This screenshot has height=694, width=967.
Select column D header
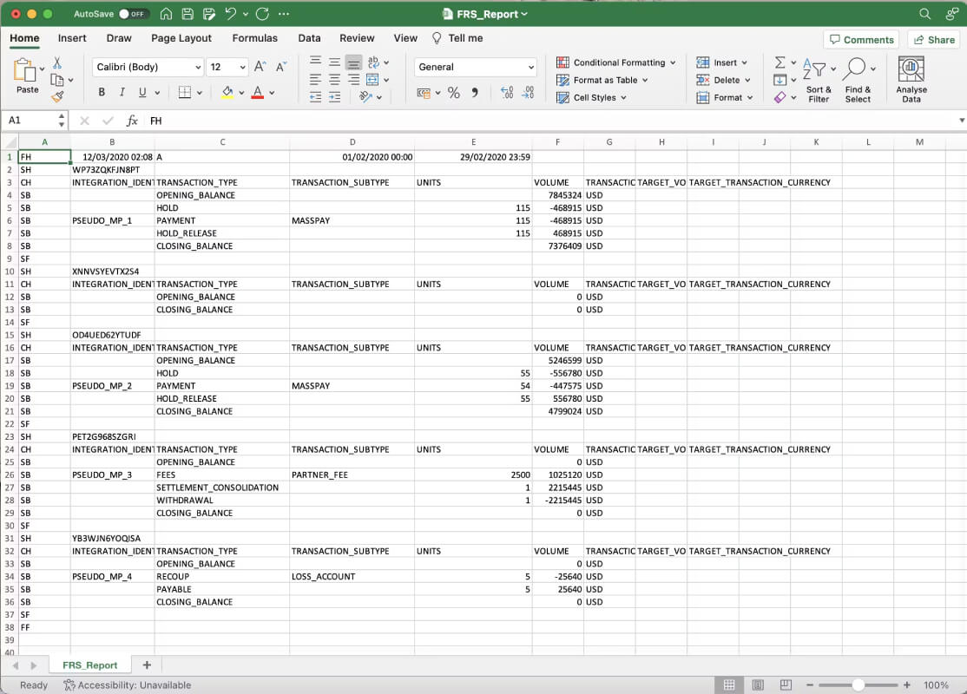tap(352, 142)
